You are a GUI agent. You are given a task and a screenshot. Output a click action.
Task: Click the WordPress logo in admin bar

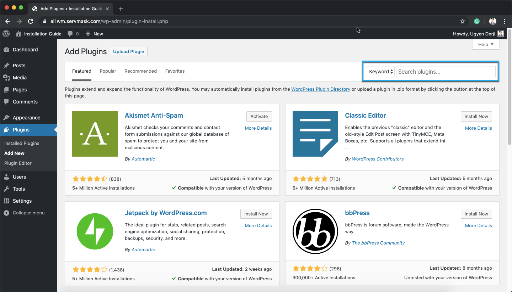[6, 34]
